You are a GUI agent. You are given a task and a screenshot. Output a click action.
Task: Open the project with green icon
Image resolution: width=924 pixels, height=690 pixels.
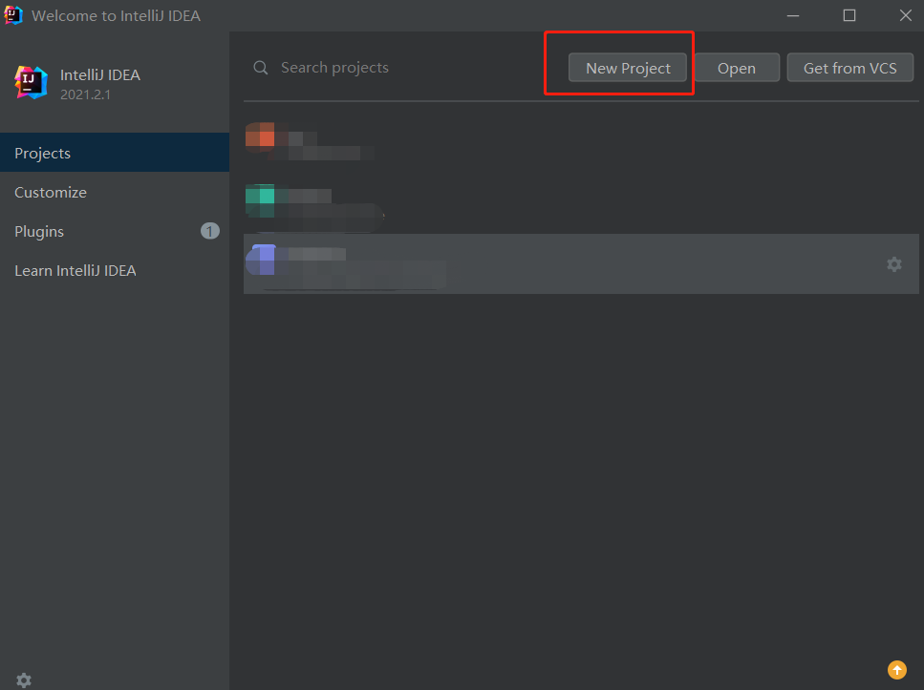(x=581, y=202)
